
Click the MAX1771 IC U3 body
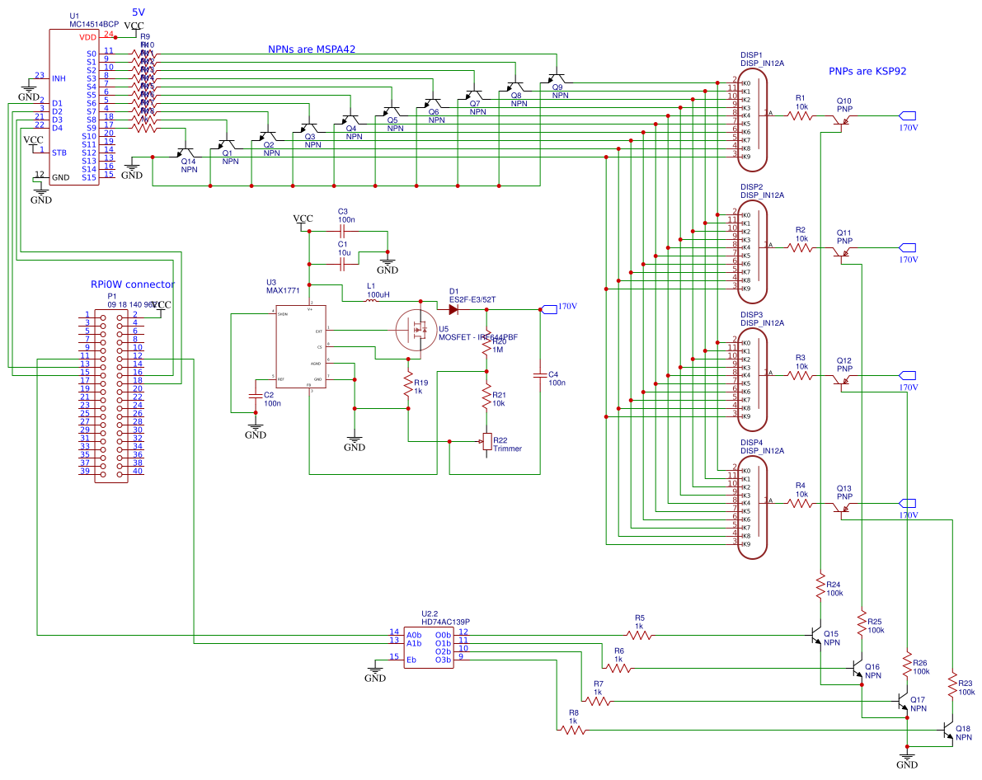pos(301,346)
